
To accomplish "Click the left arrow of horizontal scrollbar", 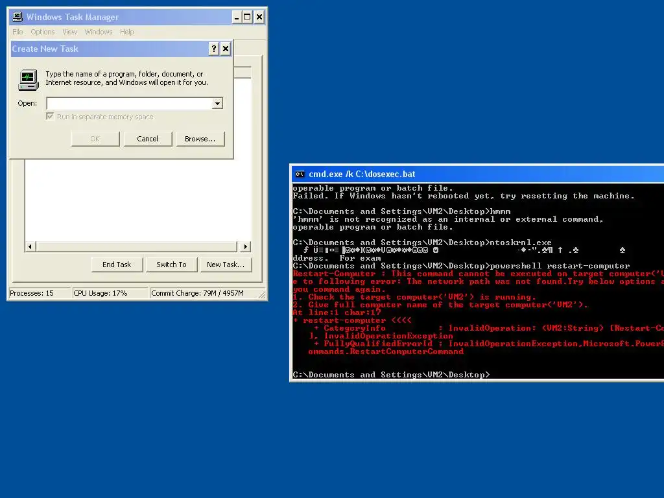I will pos(30,246).
